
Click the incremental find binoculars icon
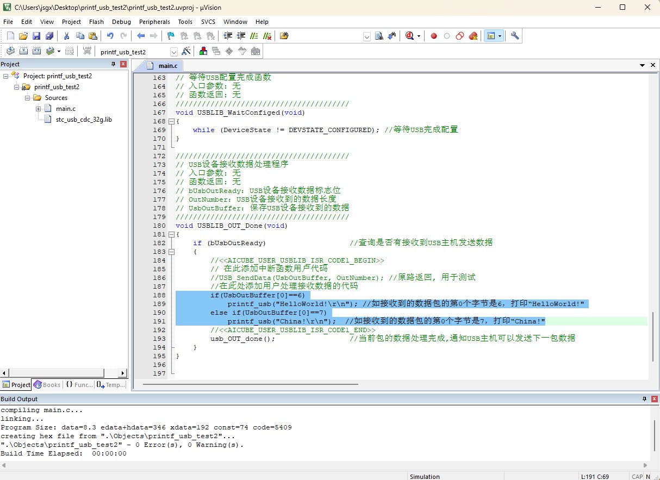[393, 36]
